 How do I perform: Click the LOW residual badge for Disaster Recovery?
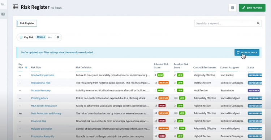pyautogui.click(x=180, y=90)
